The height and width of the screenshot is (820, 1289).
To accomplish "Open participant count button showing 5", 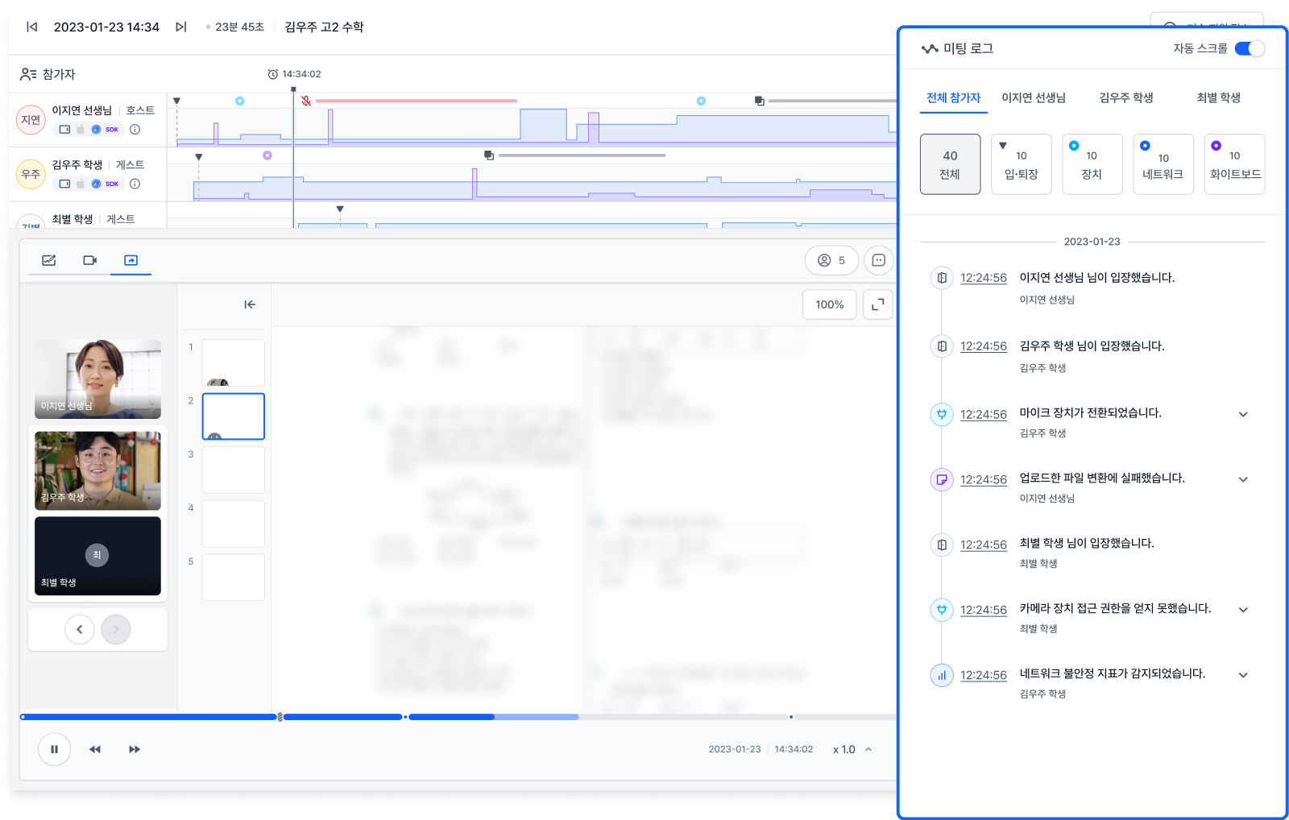I will pos(831,260).
